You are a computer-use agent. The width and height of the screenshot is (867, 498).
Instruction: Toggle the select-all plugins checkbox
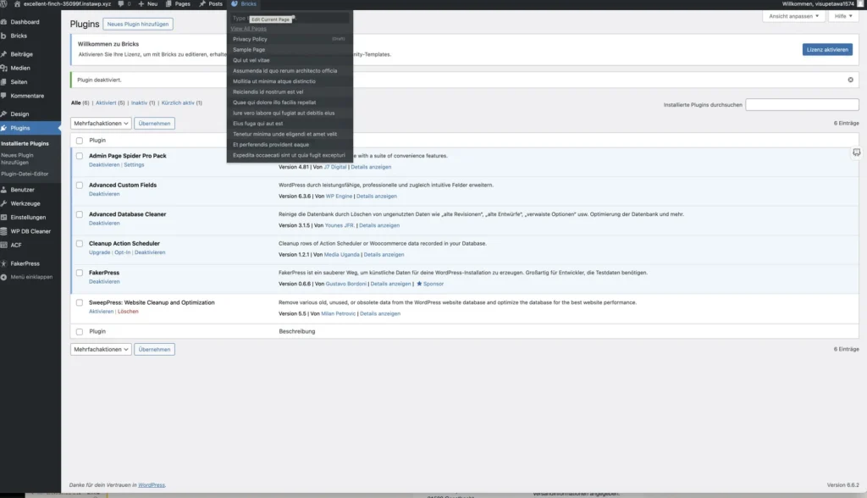tap(80, 140)
